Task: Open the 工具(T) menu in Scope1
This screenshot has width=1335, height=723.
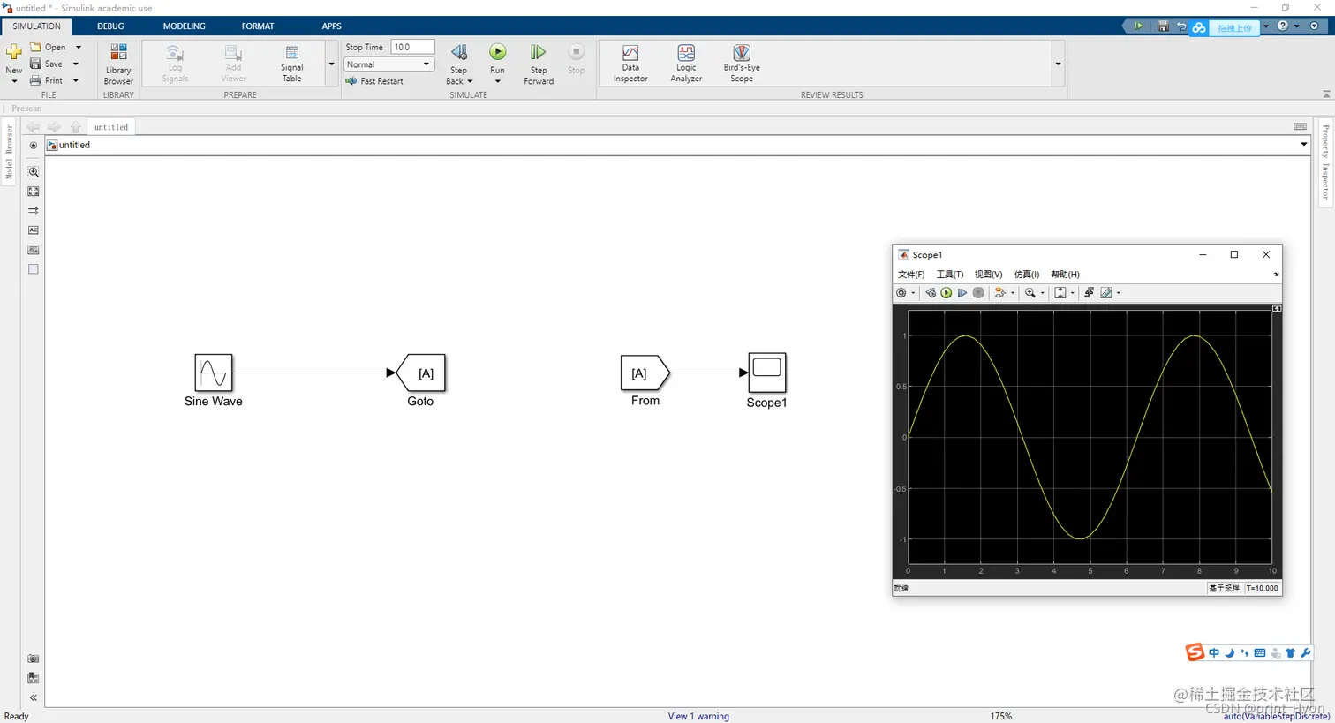Action: (950, 275)
